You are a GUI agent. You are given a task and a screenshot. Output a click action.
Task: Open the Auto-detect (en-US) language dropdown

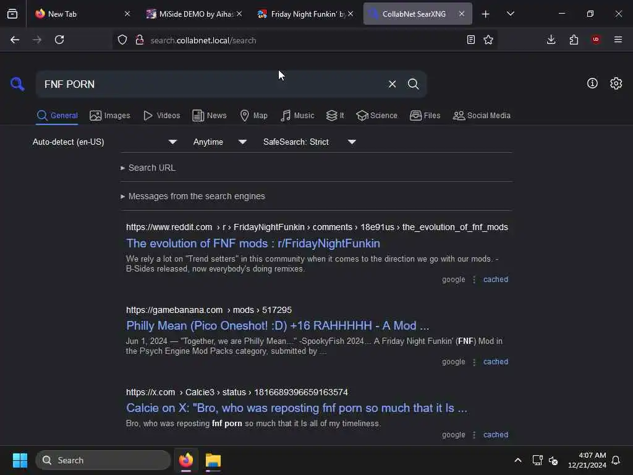point(104,142)
